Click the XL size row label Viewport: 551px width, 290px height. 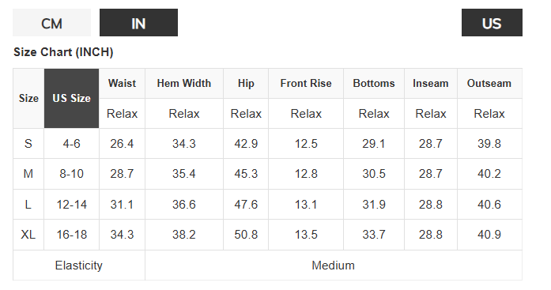tap(28, 235)
